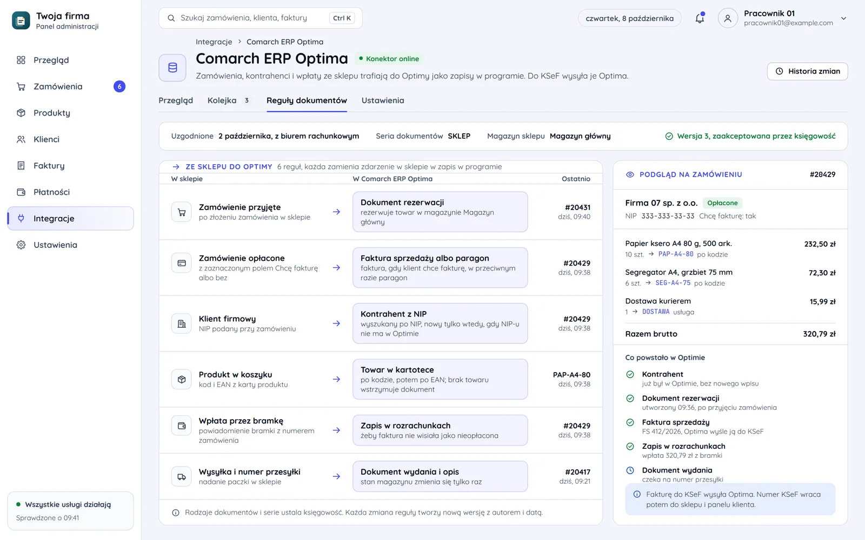Viewport: 865px width, 540px height.
Task: Open the Towar w kartotece rule card
Action: tap(440, 379)
